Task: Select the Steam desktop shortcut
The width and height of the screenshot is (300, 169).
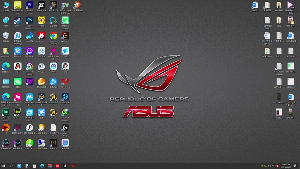Action: tap(18, 21)
